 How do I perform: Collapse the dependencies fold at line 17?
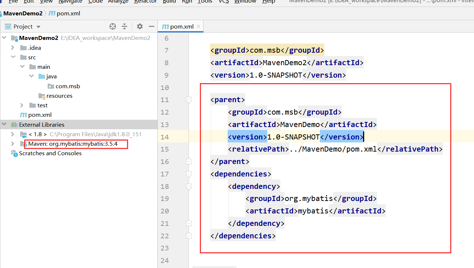coord(189,174)
